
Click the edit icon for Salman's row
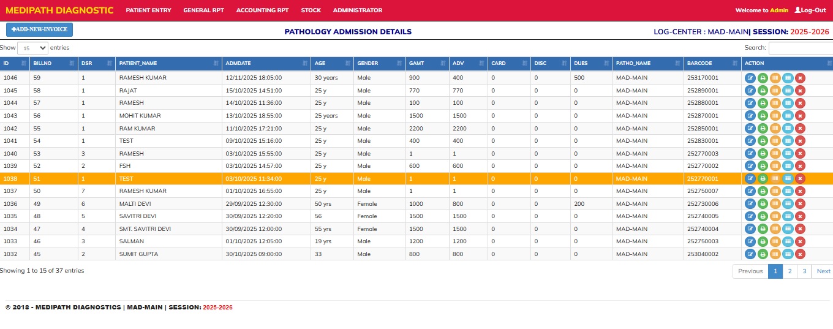point(750,241)
